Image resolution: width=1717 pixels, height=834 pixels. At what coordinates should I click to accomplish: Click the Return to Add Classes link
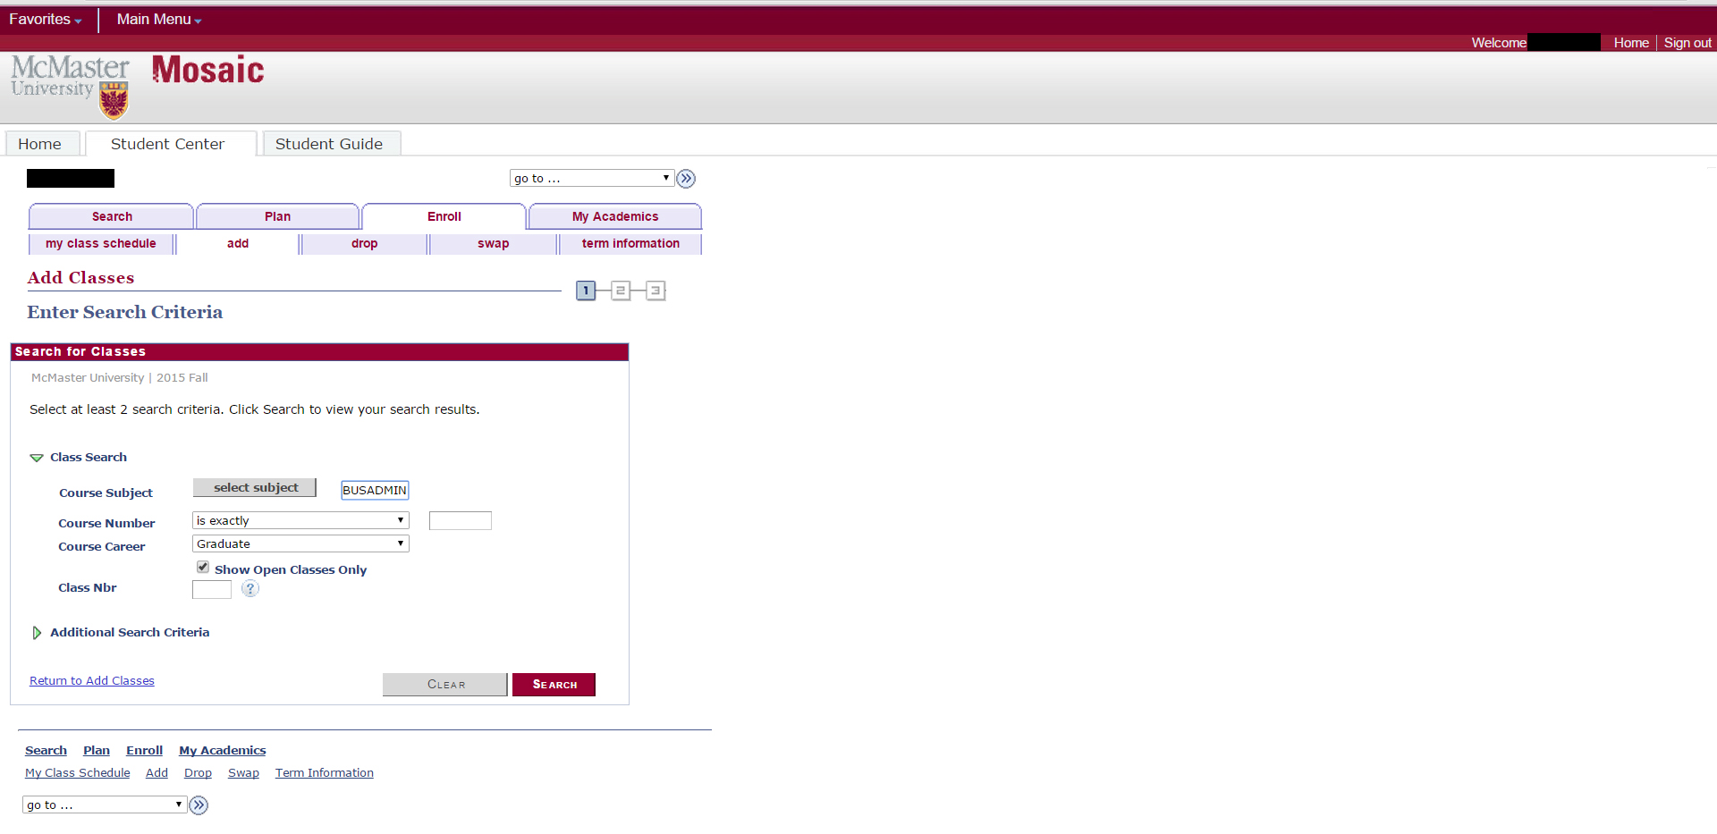92,681
